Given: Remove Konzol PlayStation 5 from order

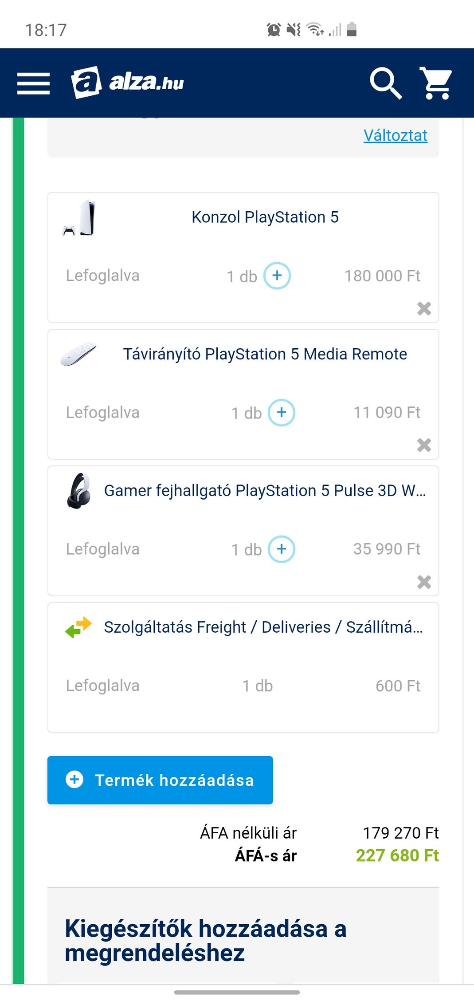Looking at the screenshot, I should (x=424, y=308).
